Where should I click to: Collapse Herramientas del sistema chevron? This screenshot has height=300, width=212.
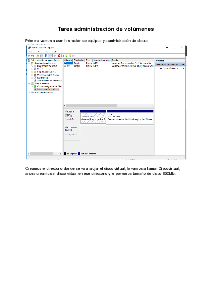pyautogui.click(x=29, y=63)
